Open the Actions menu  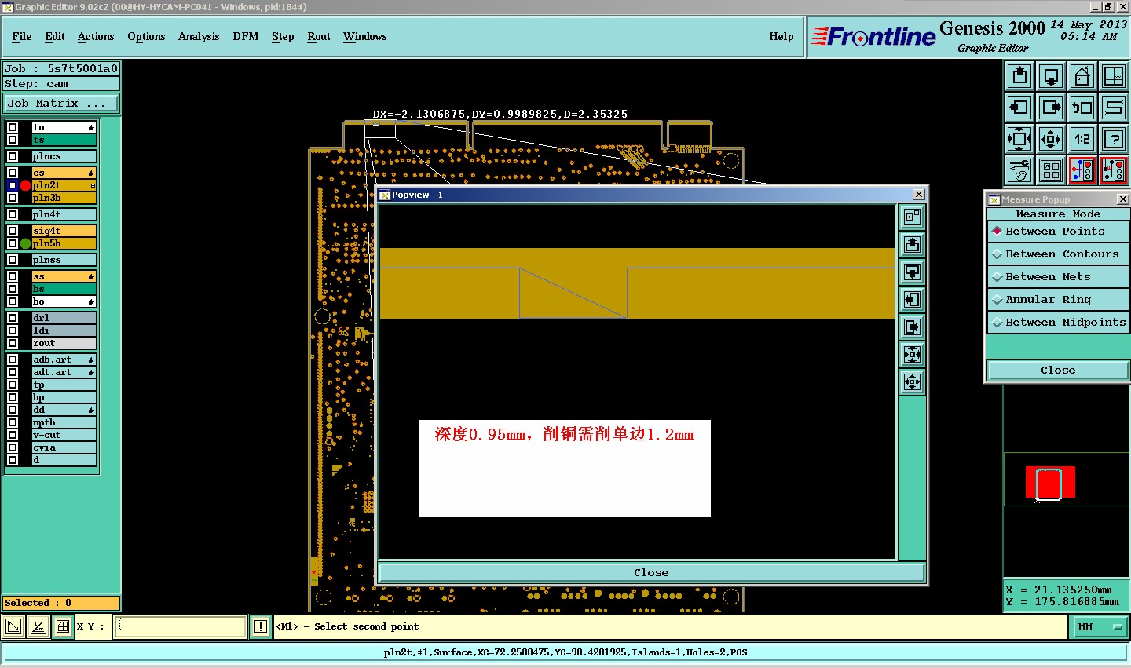(x=96, y=36)
